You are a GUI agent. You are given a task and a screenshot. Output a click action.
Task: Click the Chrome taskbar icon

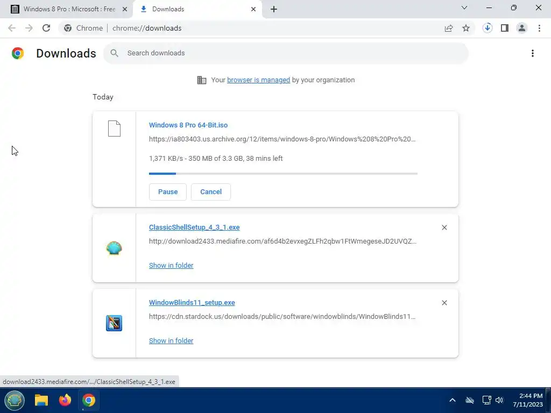point(89,400)
